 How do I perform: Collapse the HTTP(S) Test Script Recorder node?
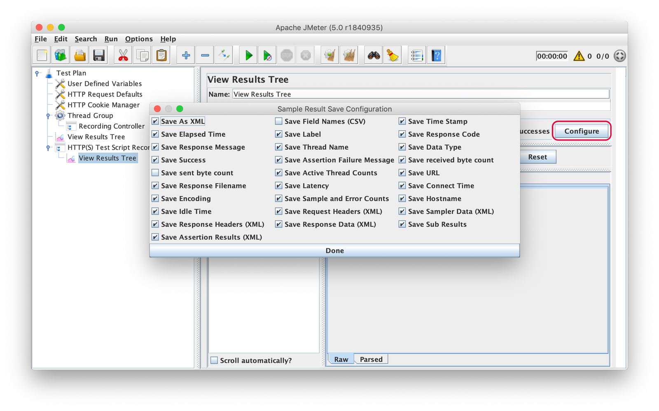click(x=48, y=148)
